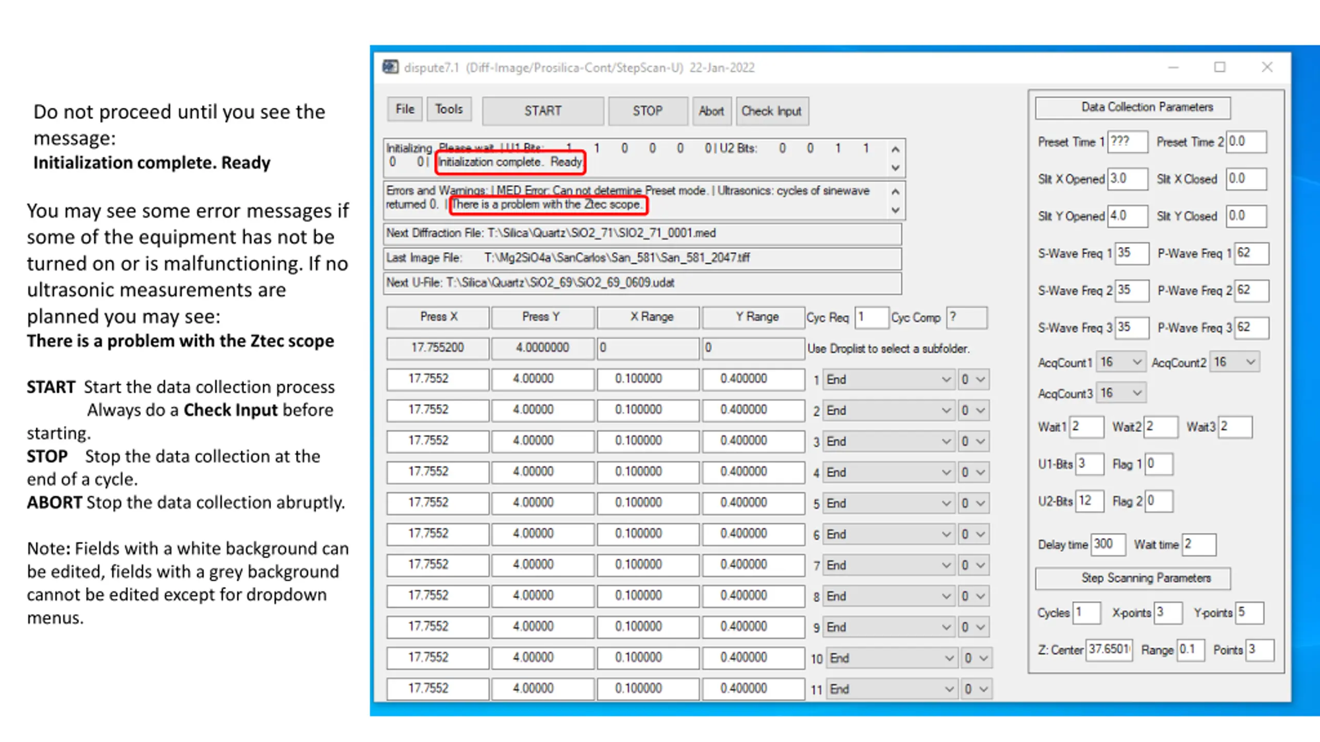Open the AcqCount1 dropdown
Screen dimensions: 1320x742
(1121, 362)
